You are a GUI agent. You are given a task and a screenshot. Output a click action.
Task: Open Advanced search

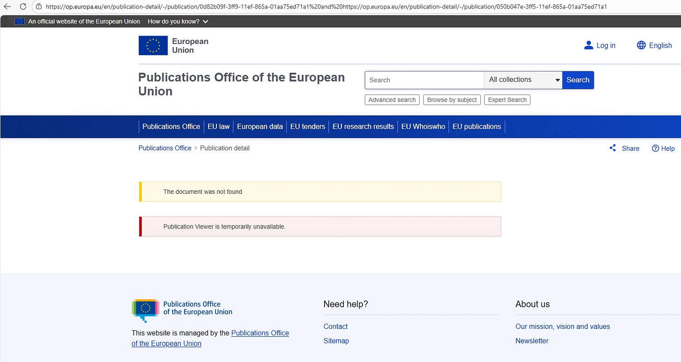pyautogui.click(x=392, y=99)
